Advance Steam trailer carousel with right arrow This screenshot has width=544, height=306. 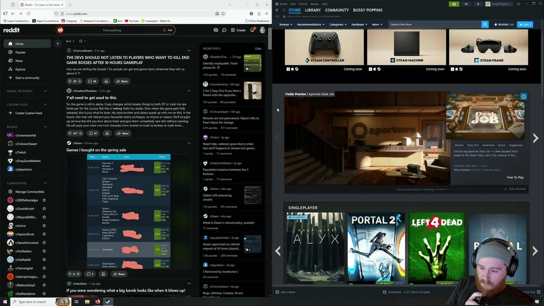coord(535,138)
